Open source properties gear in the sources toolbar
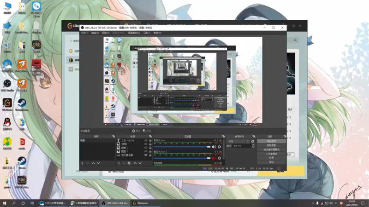 click(x=129, y=163)
